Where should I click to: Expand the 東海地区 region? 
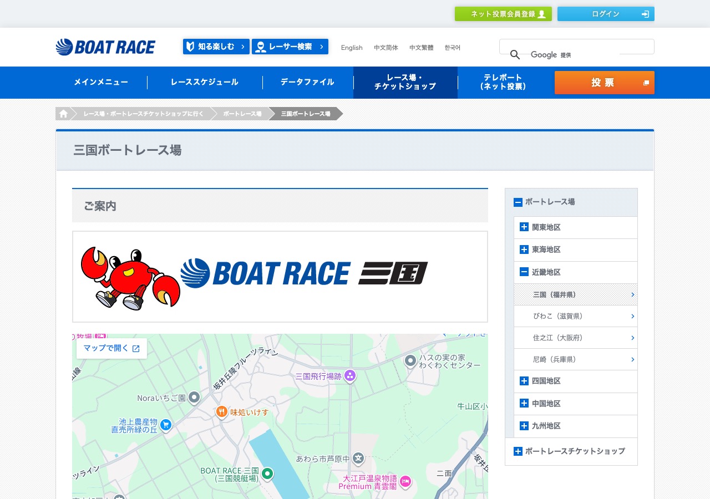(524, 249)
